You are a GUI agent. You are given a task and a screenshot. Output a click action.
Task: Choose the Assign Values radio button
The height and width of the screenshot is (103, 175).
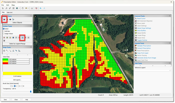pyautogui.click(x=3, y=33)
